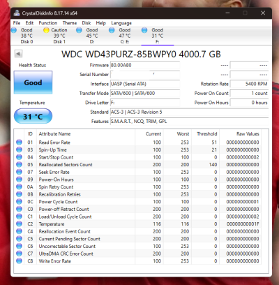Click the Power On Hours value 0 hours
Screen dimensions: 279x285
pyautogui.click(x=249, y=103)
